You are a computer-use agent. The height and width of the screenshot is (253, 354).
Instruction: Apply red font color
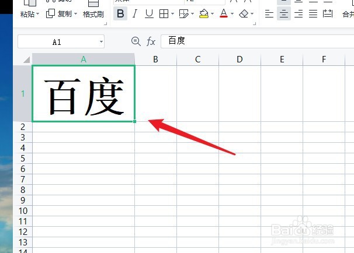click(x=224, y=13)
